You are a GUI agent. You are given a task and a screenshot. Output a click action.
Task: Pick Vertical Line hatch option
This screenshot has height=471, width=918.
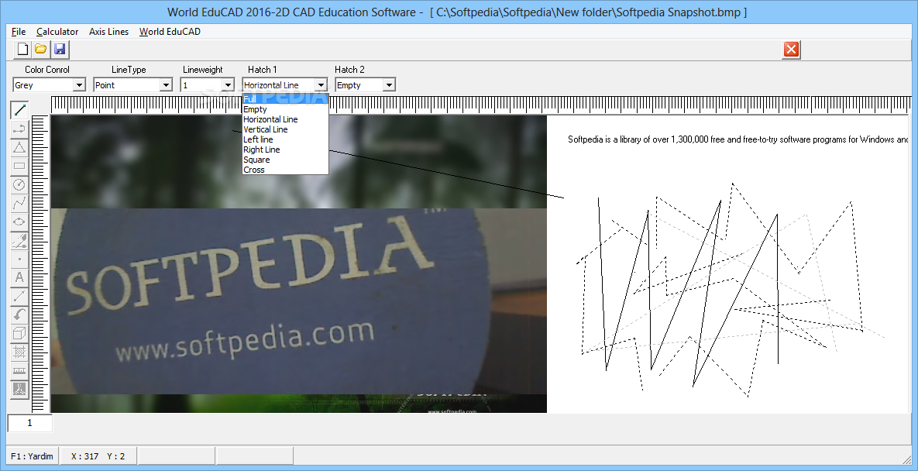coord(285,129)
